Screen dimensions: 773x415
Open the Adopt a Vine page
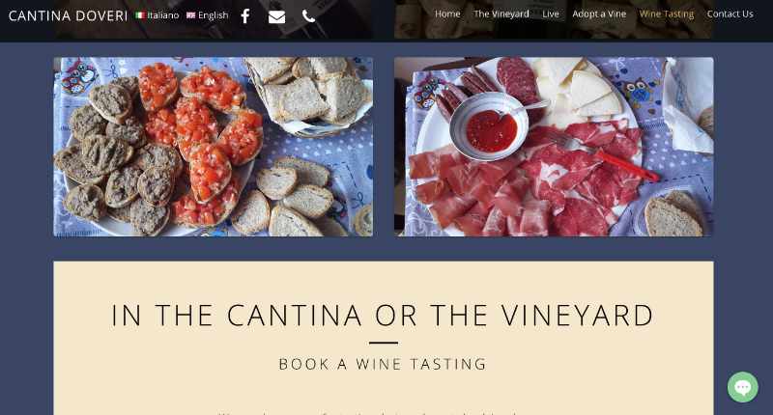(599, 14)
